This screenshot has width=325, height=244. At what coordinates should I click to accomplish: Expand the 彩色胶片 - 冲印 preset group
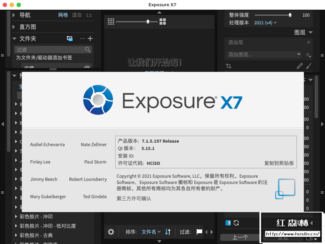tap(16, 216)
